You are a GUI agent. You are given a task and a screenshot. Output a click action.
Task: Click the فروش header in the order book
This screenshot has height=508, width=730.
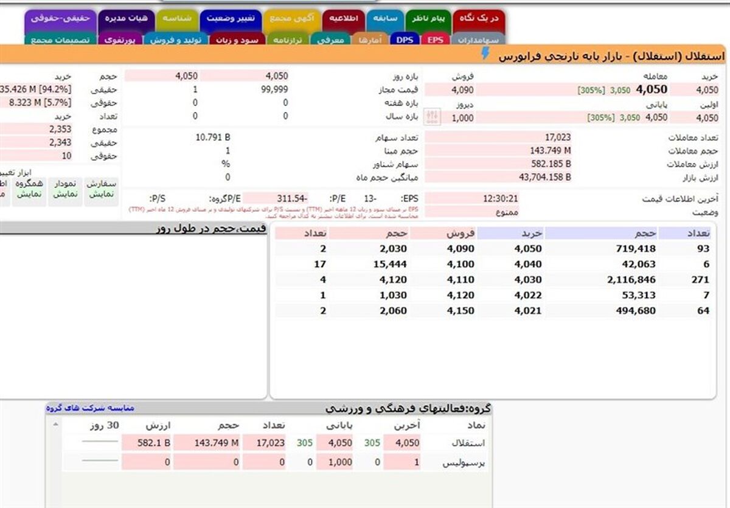[461, 233]
